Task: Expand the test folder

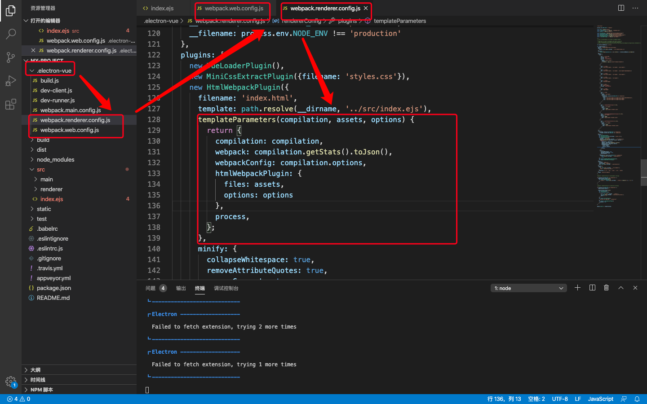Action: [x=79, y=219]
